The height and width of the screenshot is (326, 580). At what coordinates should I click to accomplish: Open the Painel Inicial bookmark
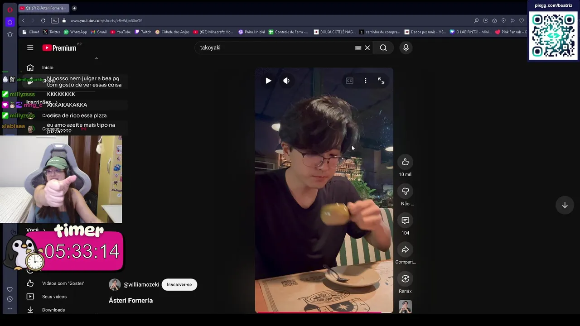[251, 32]
